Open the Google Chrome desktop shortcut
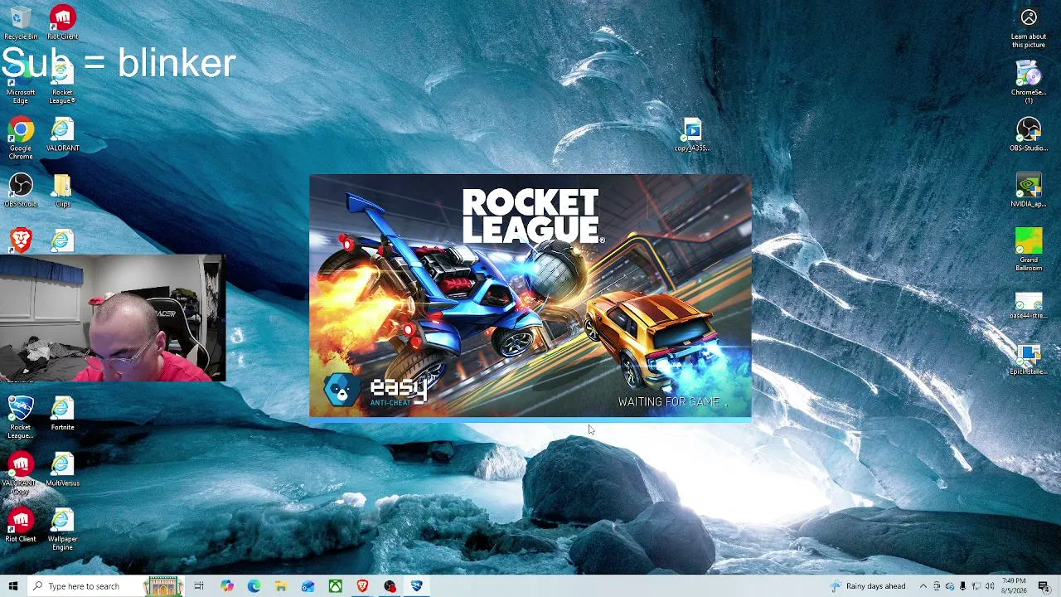 tap(21, 138)
